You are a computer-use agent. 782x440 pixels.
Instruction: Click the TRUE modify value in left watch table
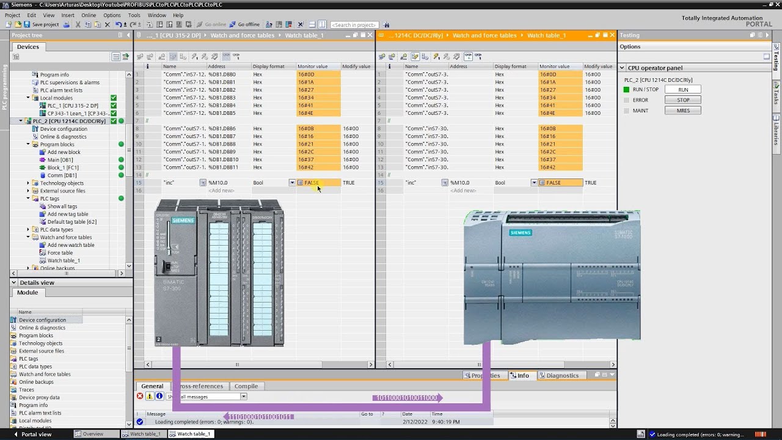[349, 183]
